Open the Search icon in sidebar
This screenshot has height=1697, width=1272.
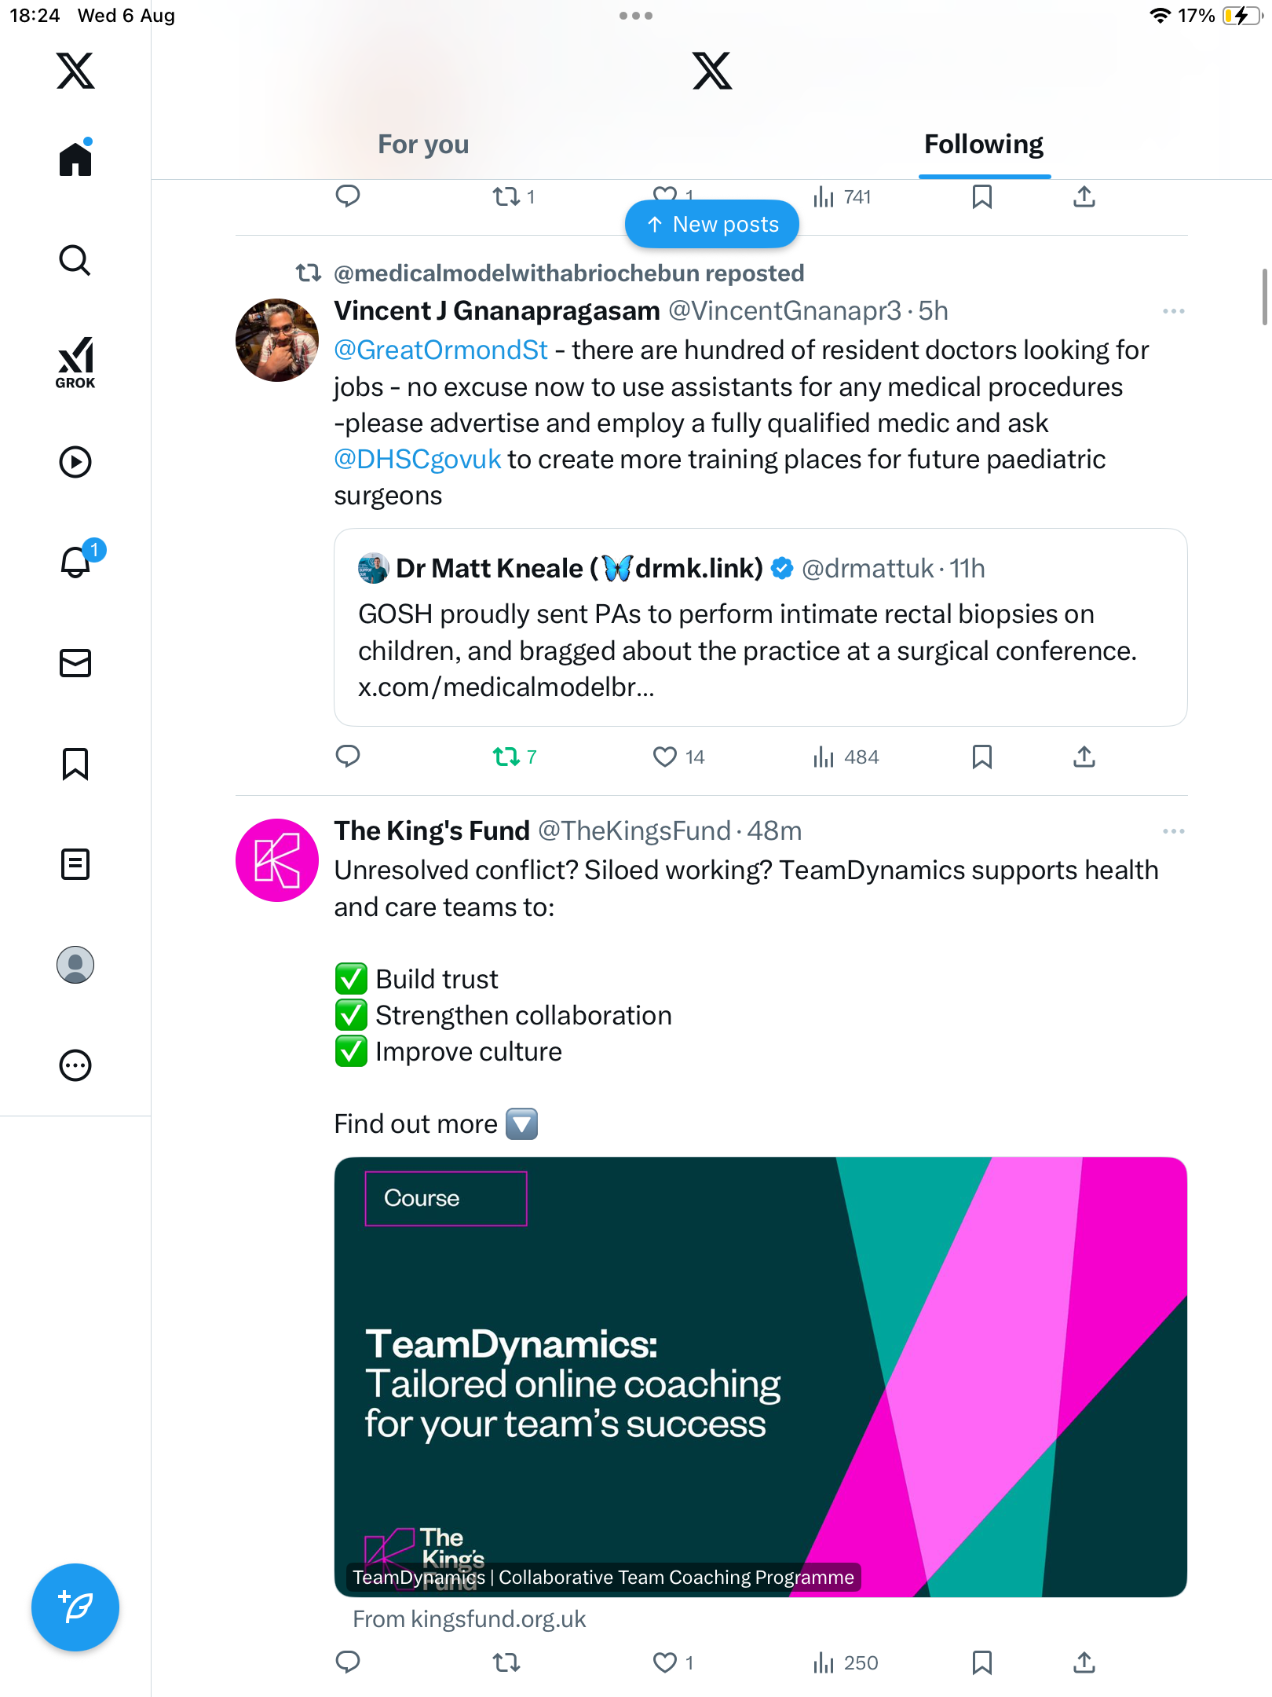pos(75,260)
